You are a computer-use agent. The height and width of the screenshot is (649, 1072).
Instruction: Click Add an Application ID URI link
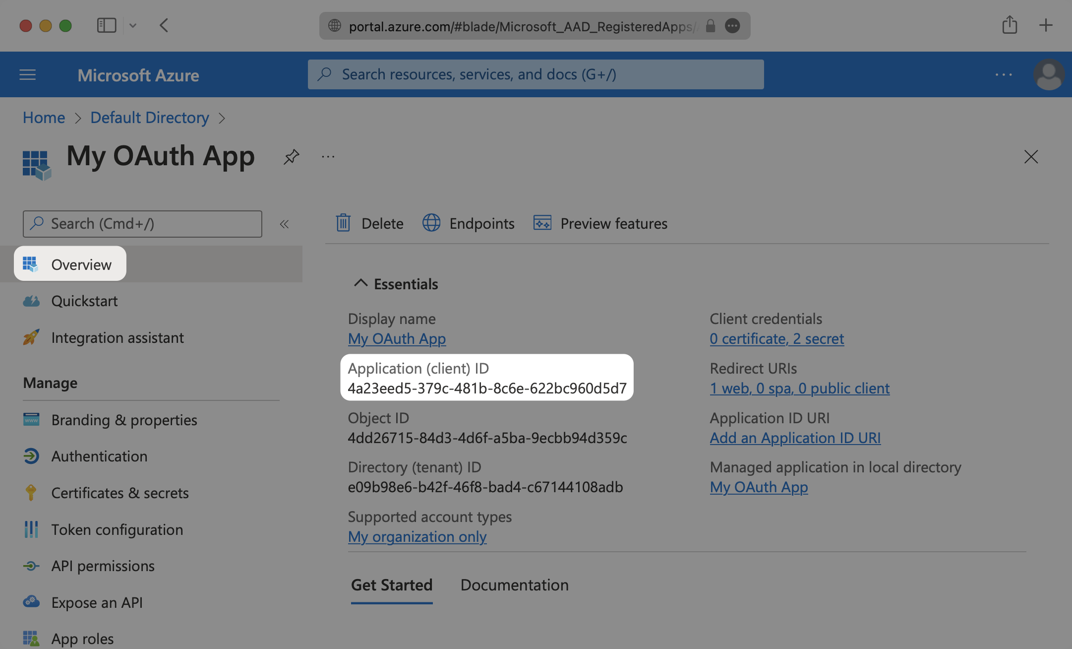pyautogui.click(x=795, y=438)
